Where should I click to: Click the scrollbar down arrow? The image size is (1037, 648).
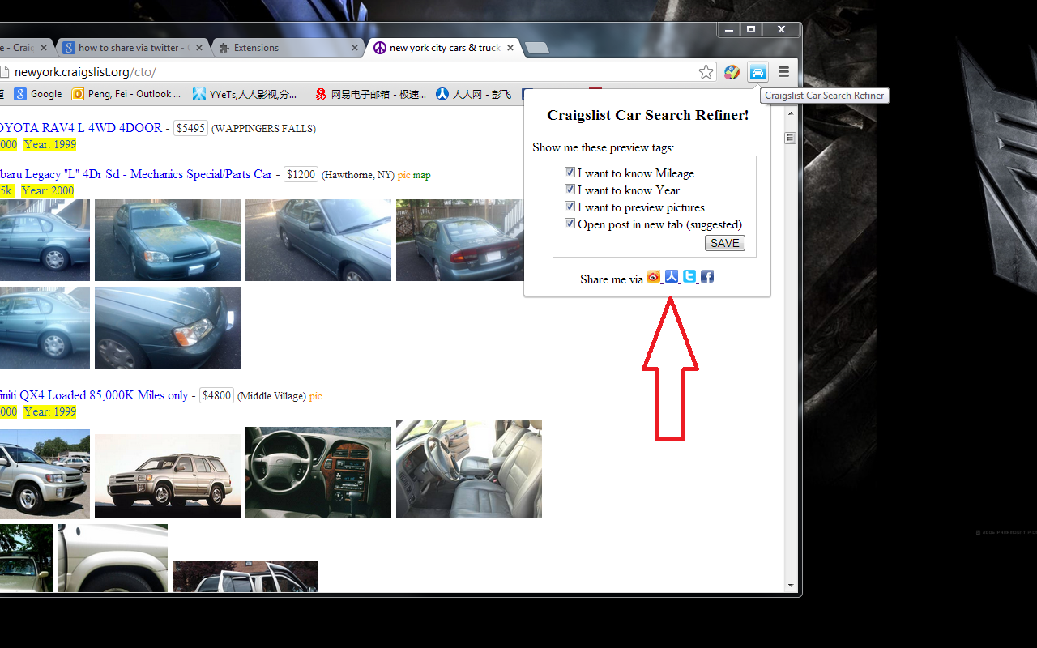[x=791, y=585]
